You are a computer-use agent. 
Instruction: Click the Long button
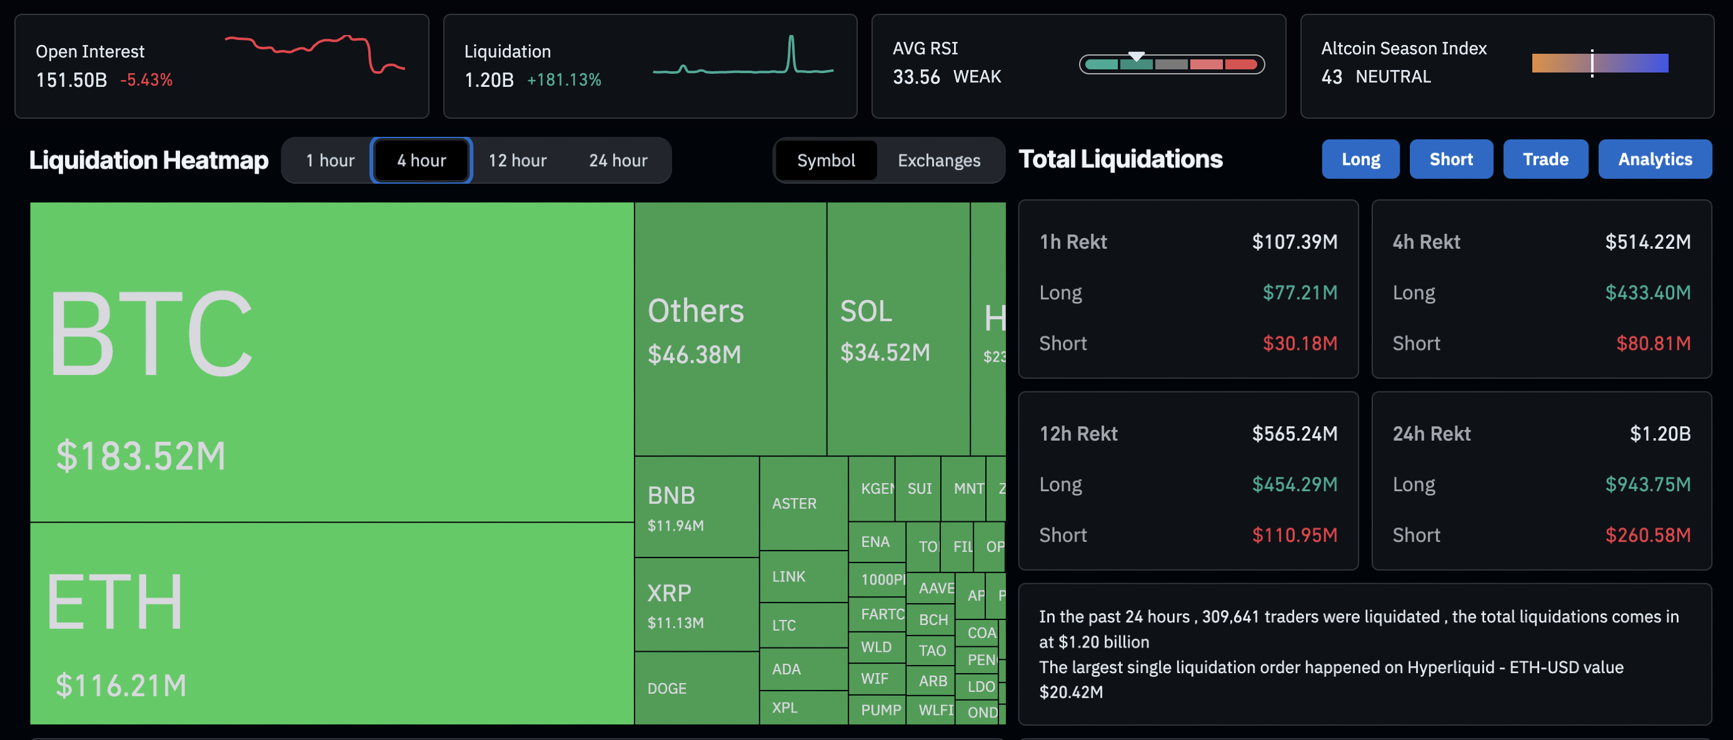1360,159
